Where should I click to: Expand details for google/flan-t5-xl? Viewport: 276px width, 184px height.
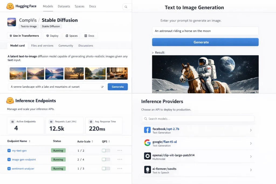pyautogui.click(x=251, y=143)
